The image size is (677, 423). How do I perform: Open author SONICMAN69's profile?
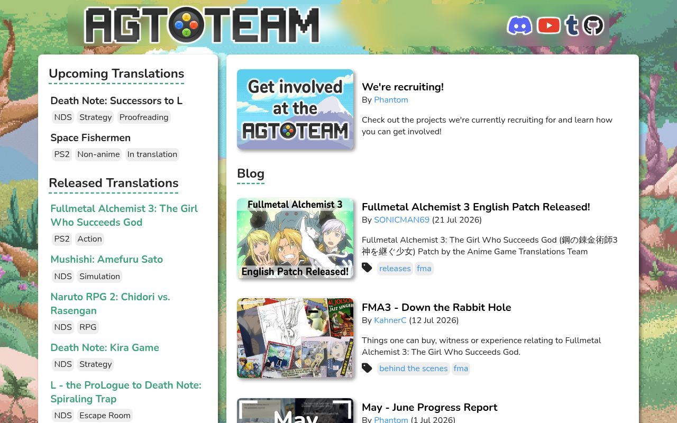coord(401,220)
